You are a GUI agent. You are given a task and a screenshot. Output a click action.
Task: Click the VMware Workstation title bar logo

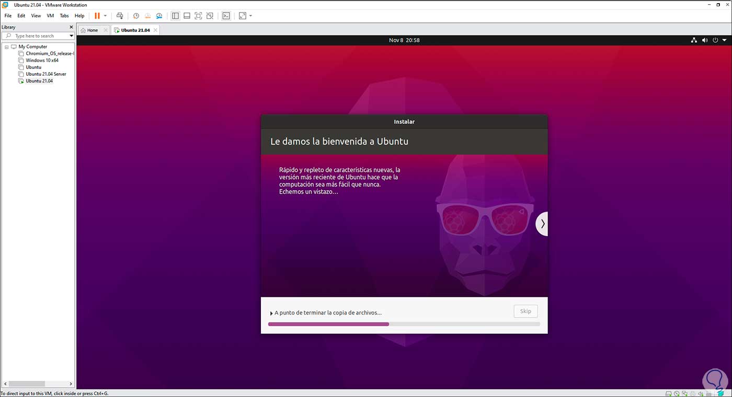point(5,5)
